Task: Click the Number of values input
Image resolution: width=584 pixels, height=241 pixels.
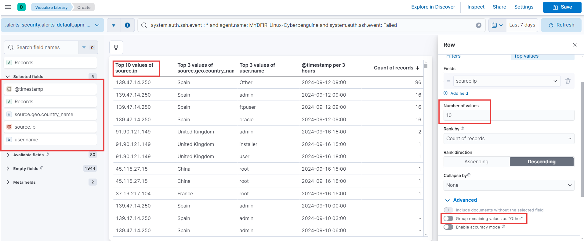Action: [509, 115]
